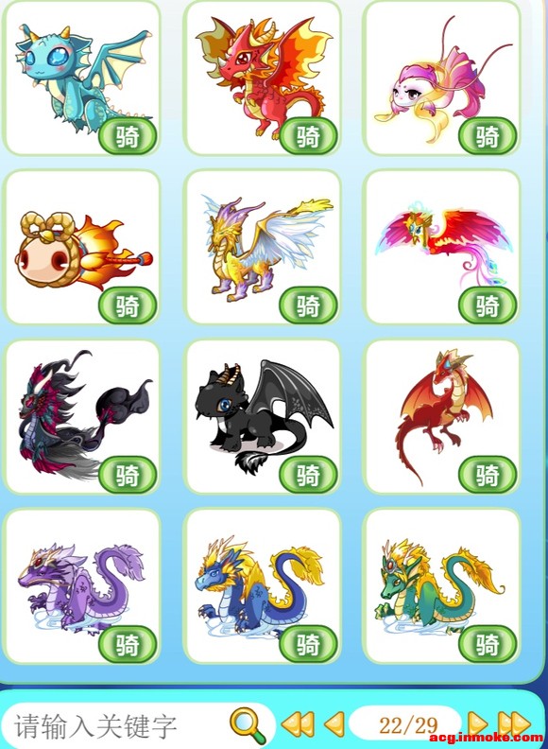The height and width of the screenshot is (749, 548).
Task: Click the magnifying glass search icon
Action: pyautogui.click(x=248, y=724)
